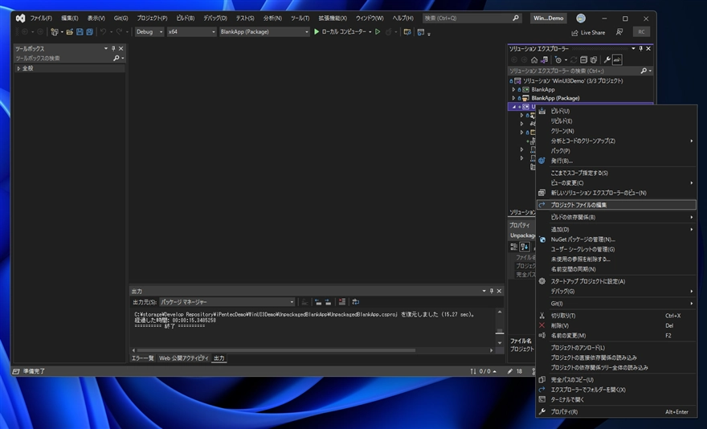707x429 pixels.
Task: Click the account avatar icon in title bar
Action: (x=581, y=18)
